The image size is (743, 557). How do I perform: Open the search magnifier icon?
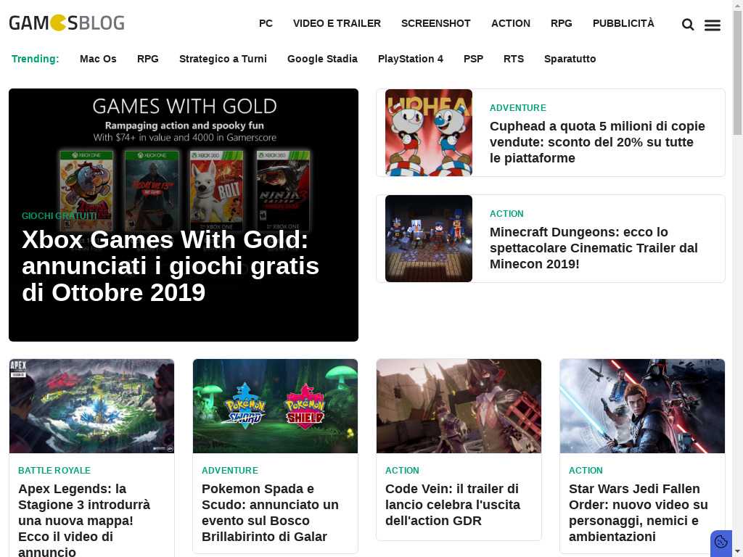pyautogui.click(x=688, y=24)
